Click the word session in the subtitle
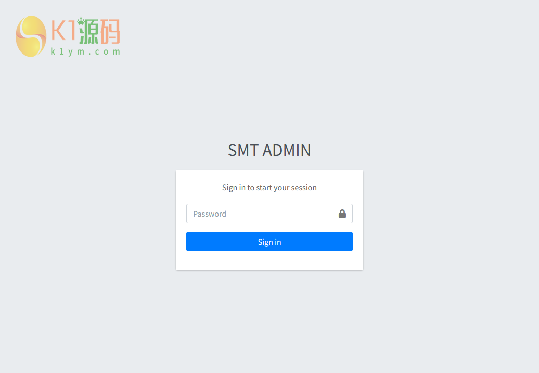This screenshot has width=539, height=373. click(x=304, y=188)
